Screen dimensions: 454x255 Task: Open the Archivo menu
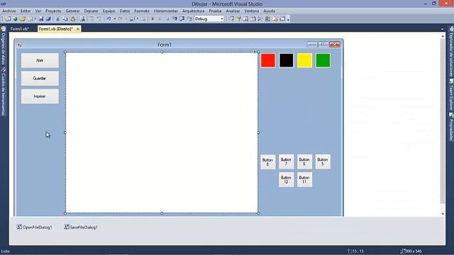click(x=9, y=11)
